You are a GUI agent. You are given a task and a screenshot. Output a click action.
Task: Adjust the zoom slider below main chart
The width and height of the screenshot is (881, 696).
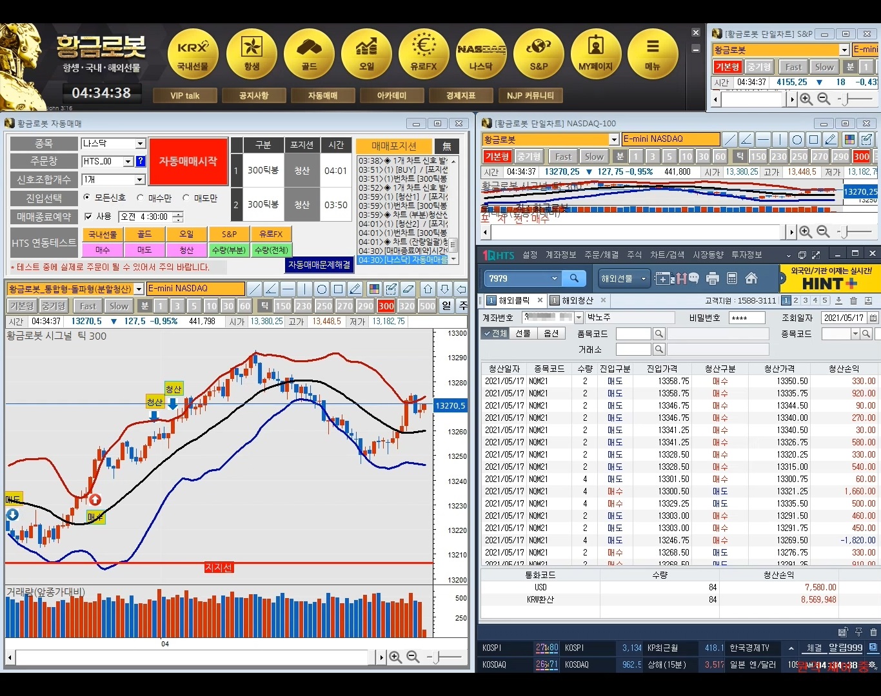pos(438,657)
